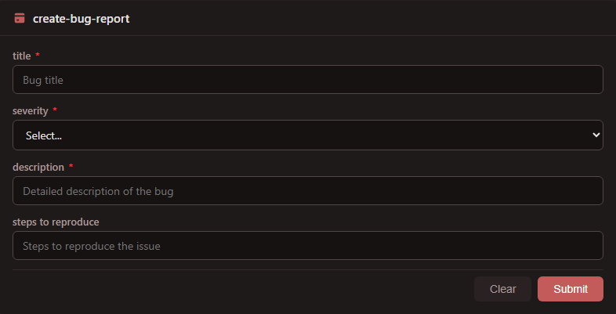Open the severity dropdown
This screenshot has height=314, width=616.
(308, 135)
